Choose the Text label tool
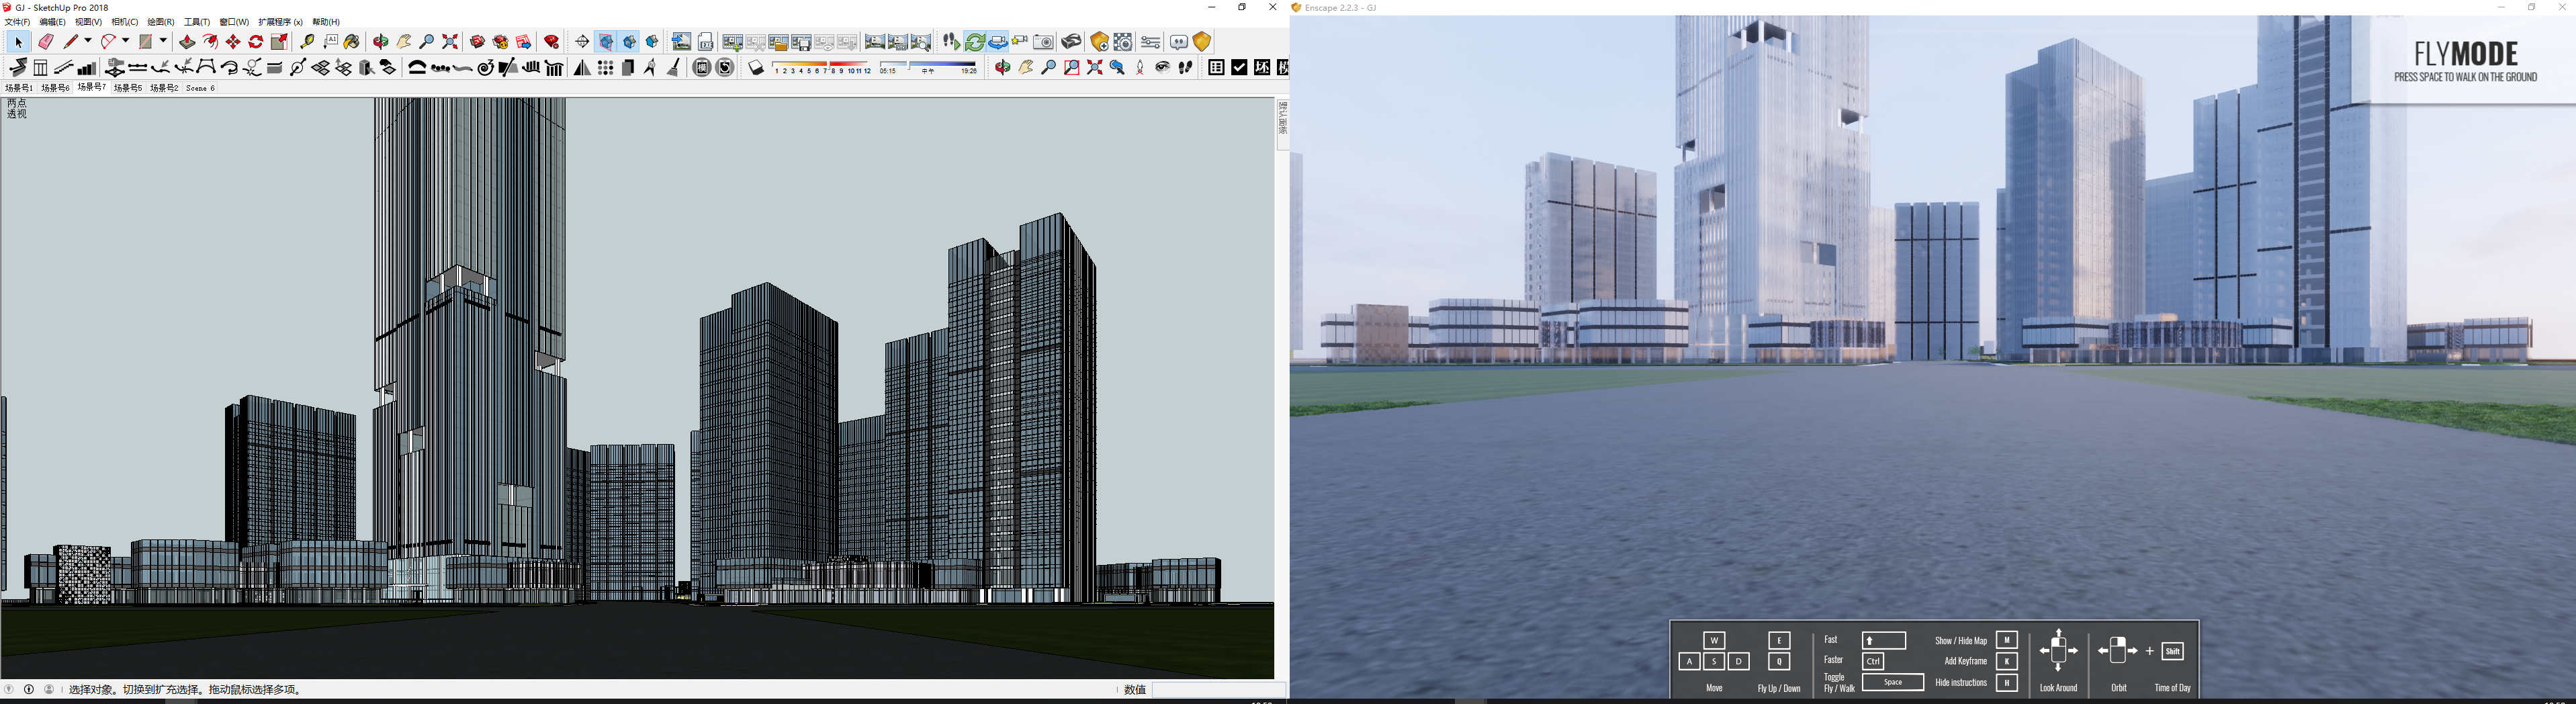This screenshot has height=704, width=2576. (x=331, y=42)
